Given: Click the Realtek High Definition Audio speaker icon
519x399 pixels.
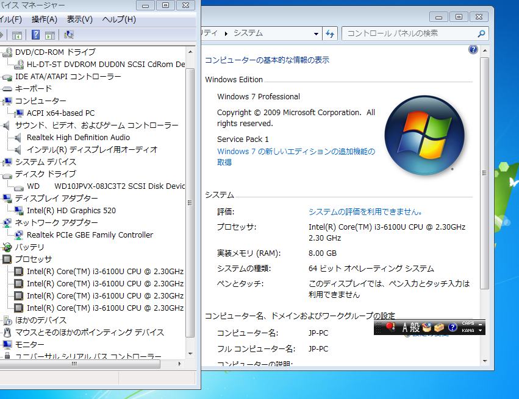Looking at the screenshot, I should 18,138.
